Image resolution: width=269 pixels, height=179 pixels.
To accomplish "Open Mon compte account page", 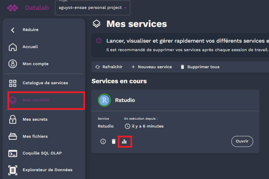I will [35, 64].
